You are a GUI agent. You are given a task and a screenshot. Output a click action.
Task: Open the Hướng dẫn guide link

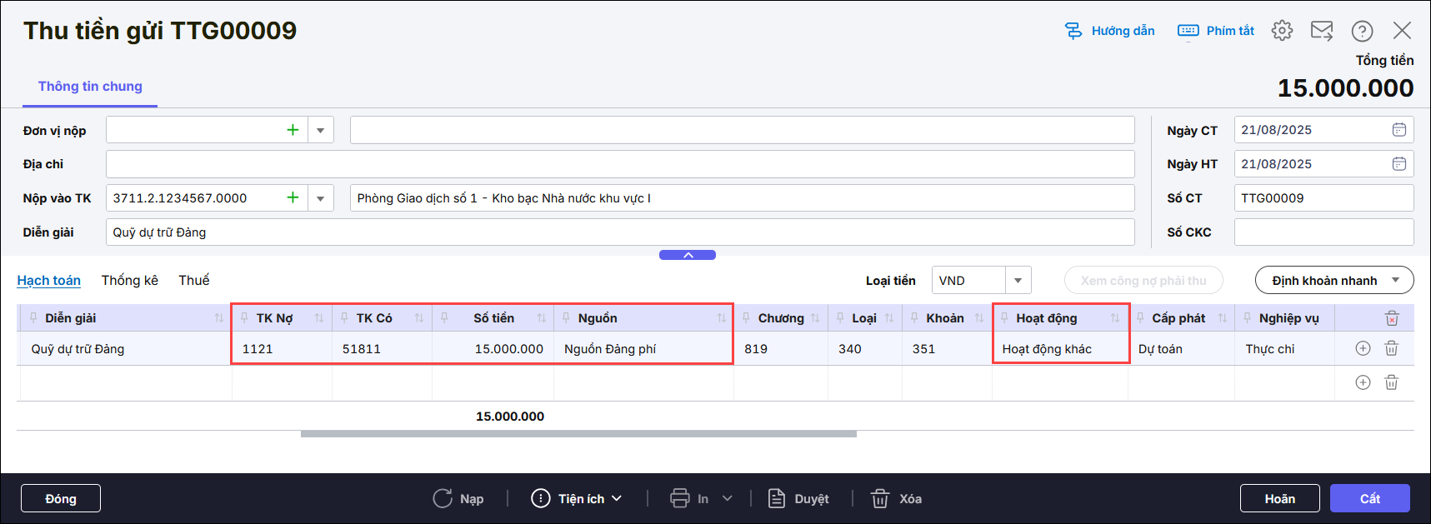tap(1110, 31)
